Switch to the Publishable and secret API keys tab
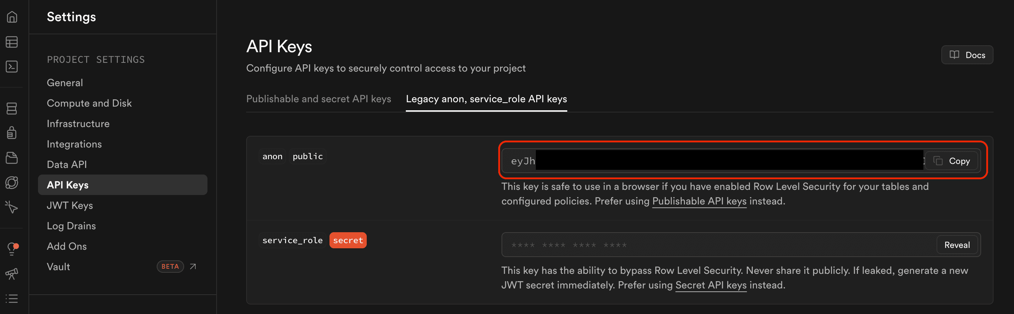The height and width of the screenshot is (314, 1014). [x=319, y=99]
